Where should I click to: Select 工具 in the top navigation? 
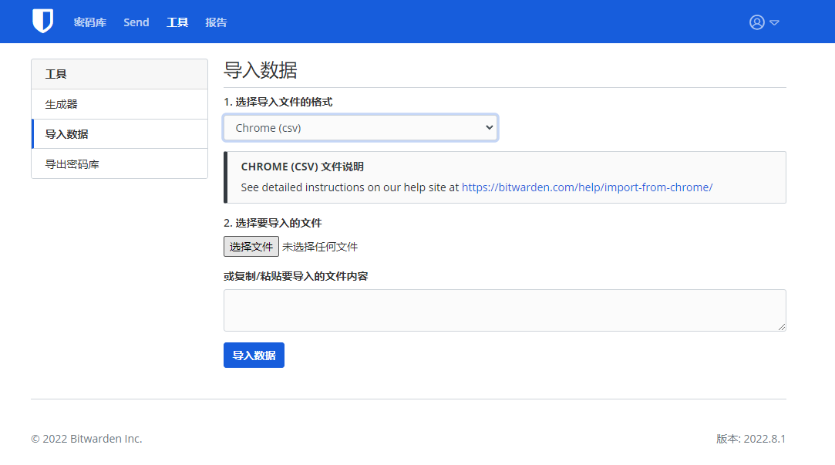tap(177, 22)
